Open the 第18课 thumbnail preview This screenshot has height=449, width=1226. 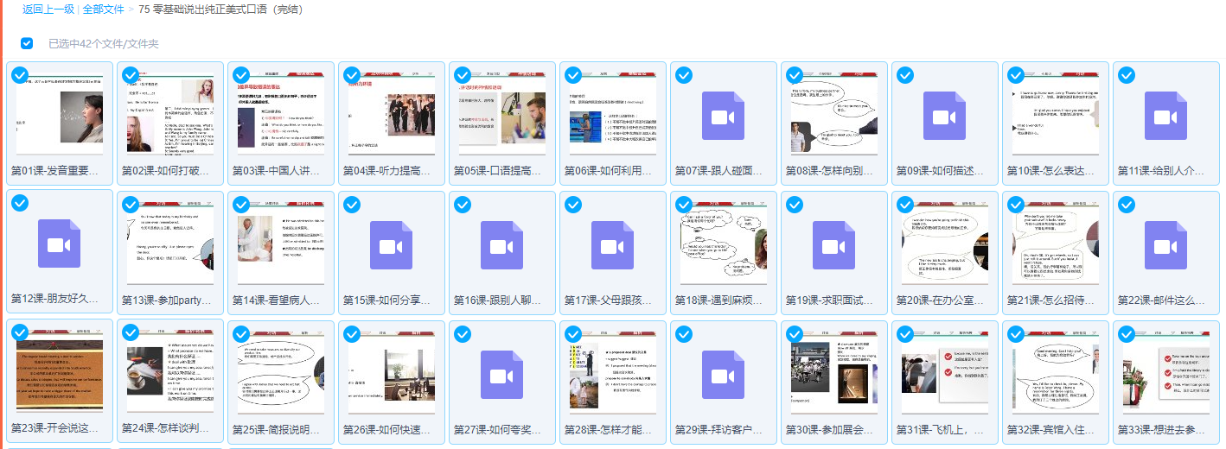(723, 243)
